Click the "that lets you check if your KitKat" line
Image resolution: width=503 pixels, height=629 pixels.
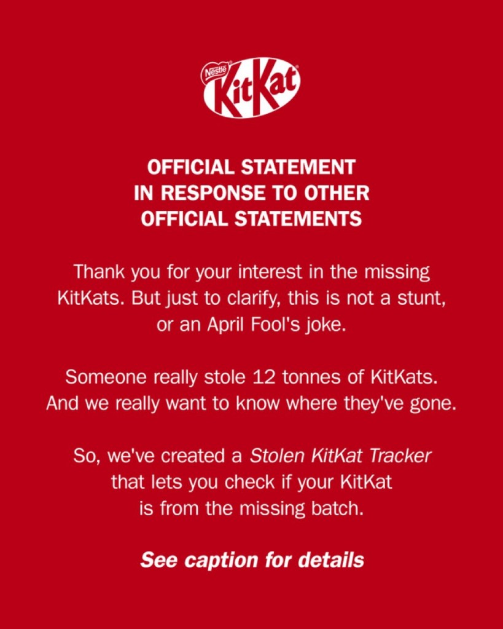click(251, 482)
